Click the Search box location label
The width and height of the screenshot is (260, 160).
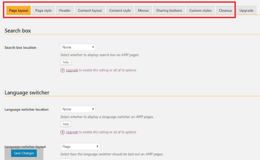point(20,47)
